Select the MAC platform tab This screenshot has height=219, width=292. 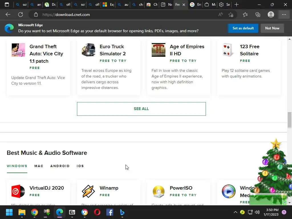[x=39, y=166]
